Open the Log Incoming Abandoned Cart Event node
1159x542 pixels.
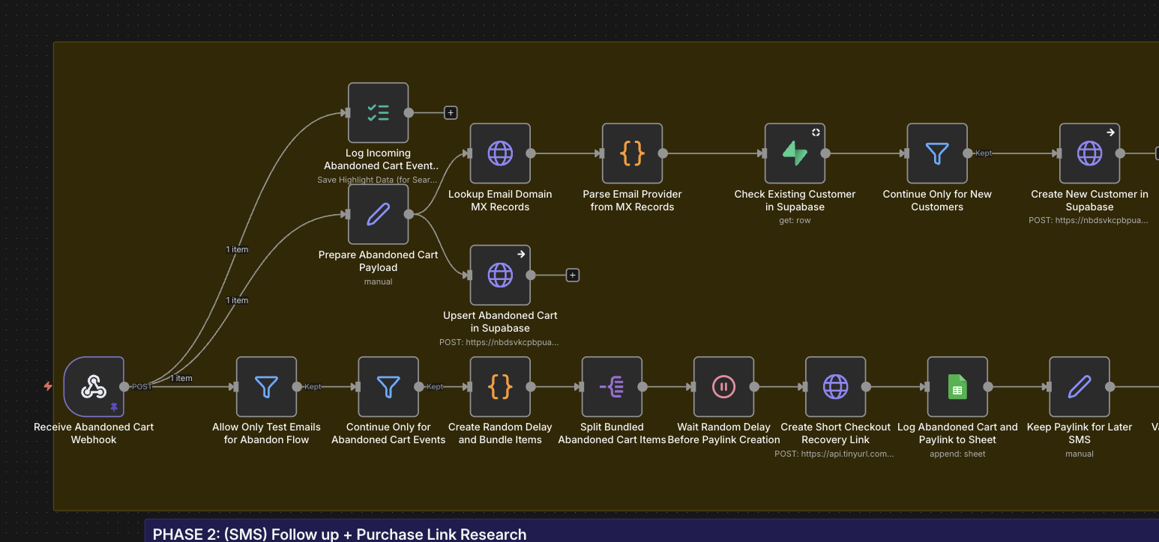click(x=379, y=112)
